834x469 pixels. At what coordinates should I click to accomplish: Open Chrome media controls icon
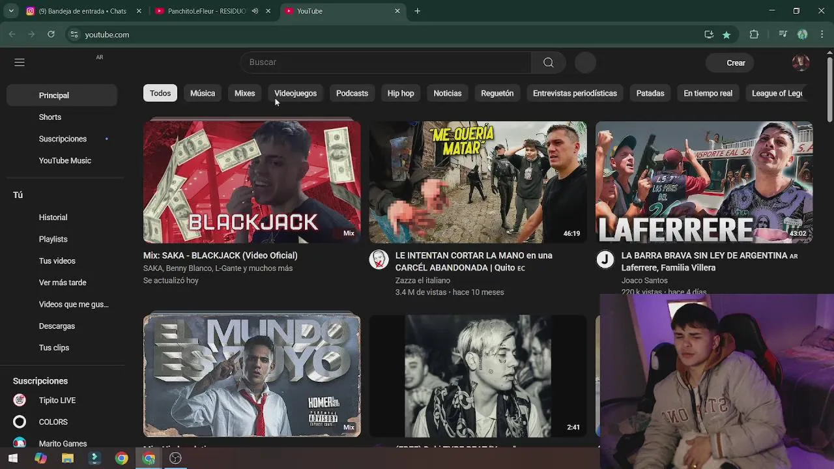(783, 35)
